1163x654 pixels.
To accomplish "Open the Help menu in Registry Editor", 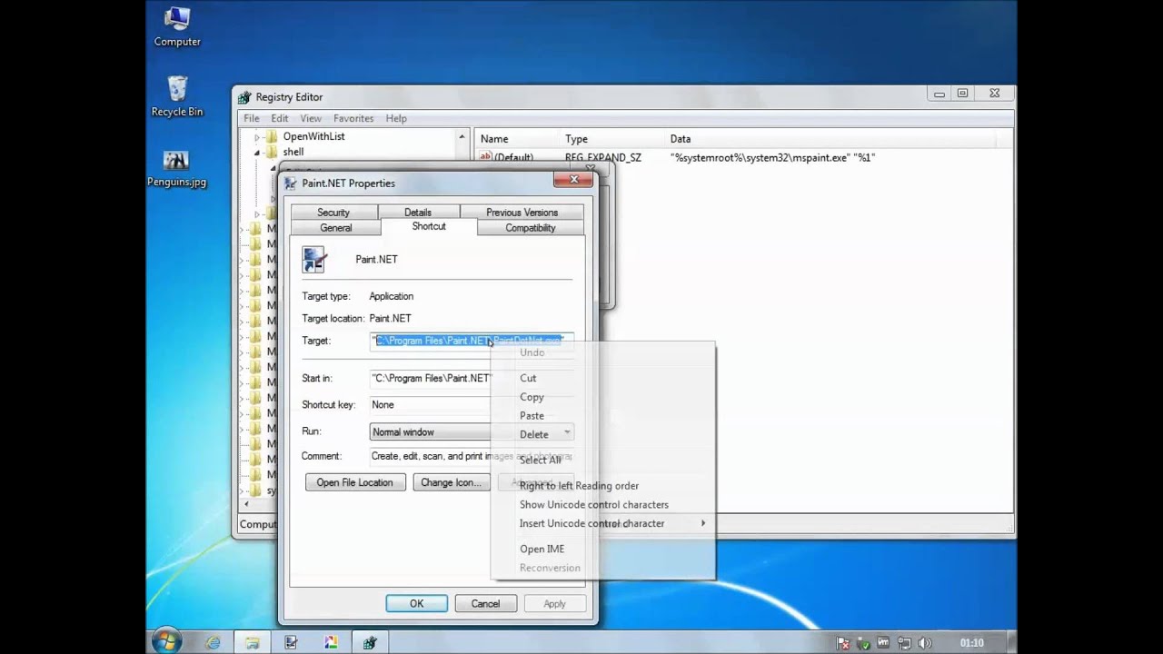I will [x=396, y=118].
